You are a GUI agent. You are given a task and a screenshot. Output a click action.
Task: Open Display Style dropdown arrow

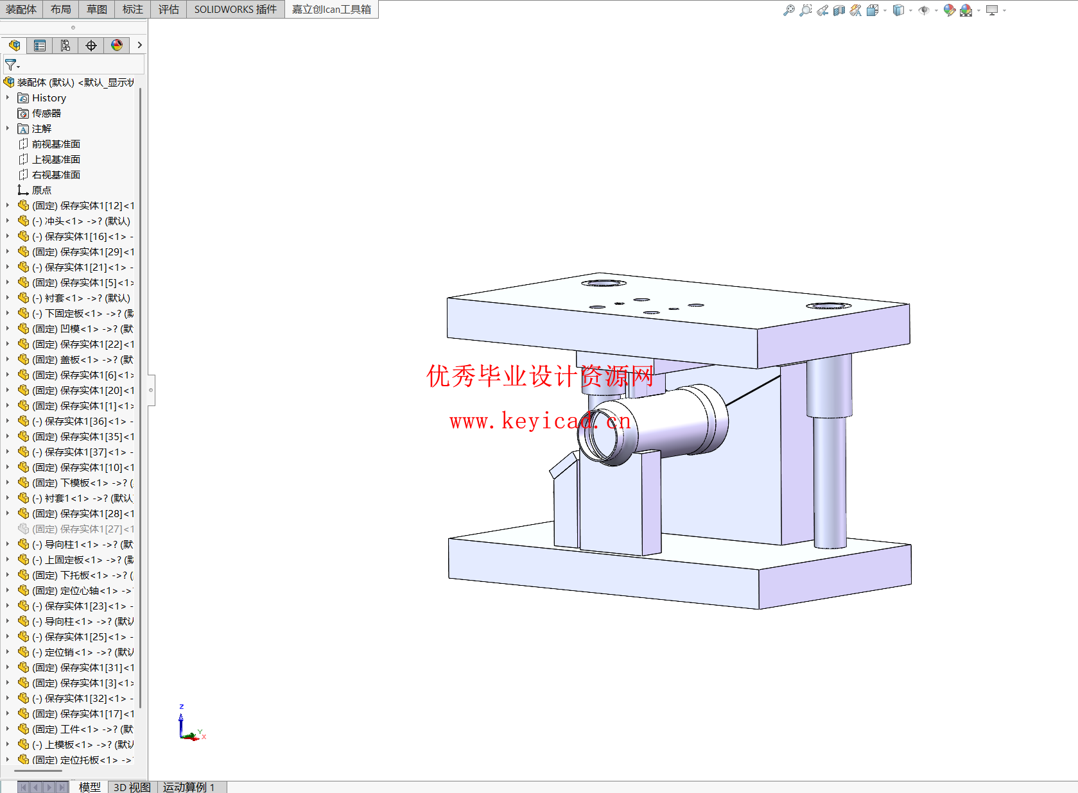click(x=910, y=10)
